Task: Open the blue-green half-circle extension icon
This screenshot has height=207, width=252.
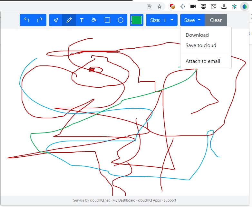Action: coord(245,6)
